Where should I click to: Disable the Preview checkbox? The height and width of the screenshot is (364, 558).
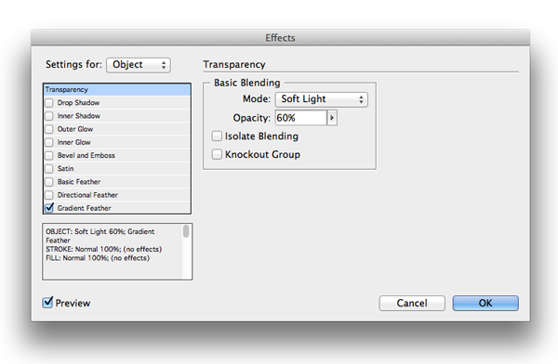(x=47, y=303)
